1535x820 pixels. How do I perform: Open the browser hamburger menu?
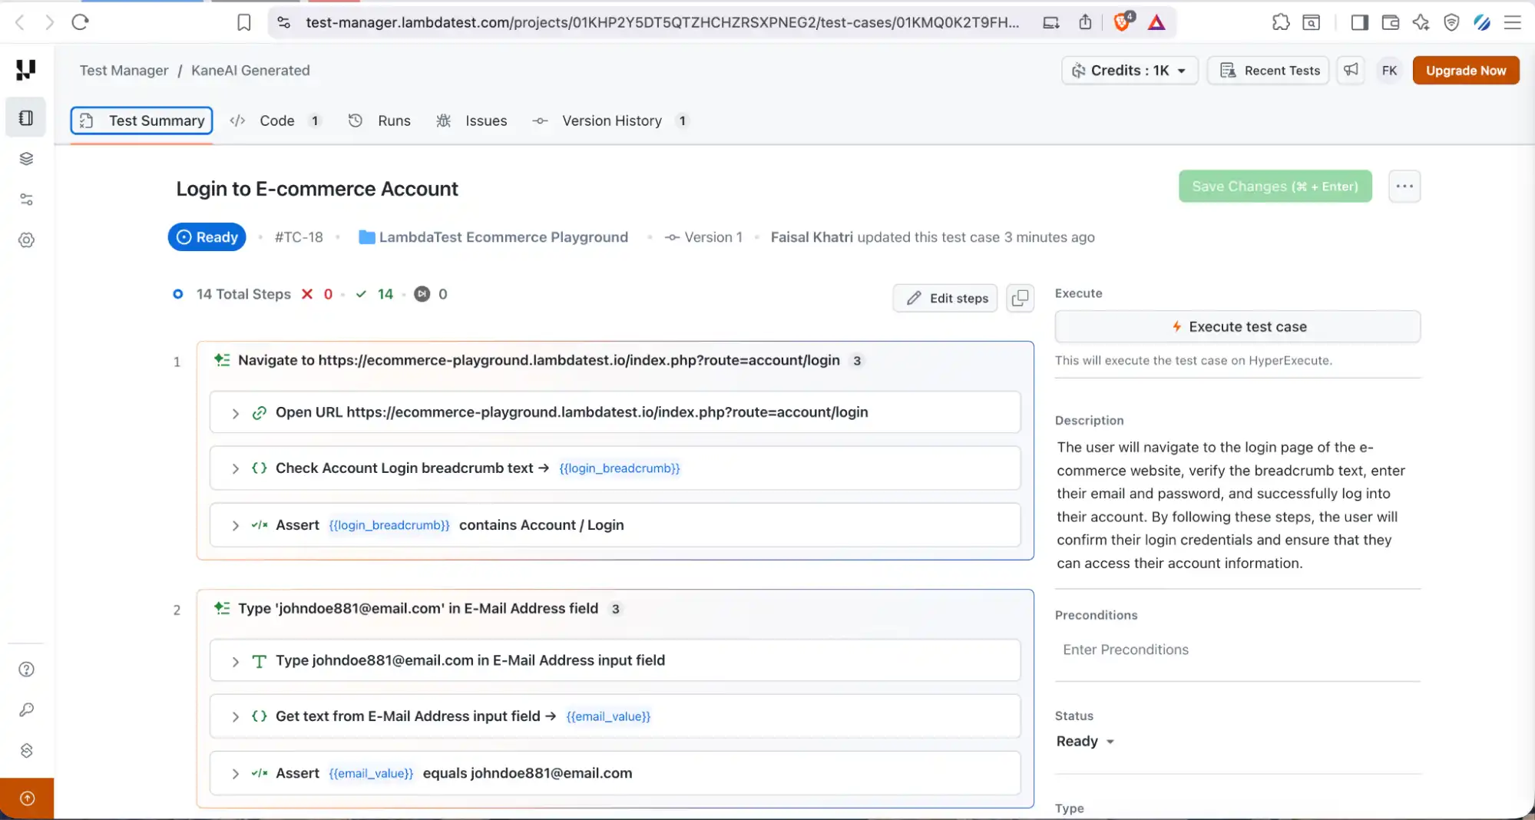point(1512,22)
